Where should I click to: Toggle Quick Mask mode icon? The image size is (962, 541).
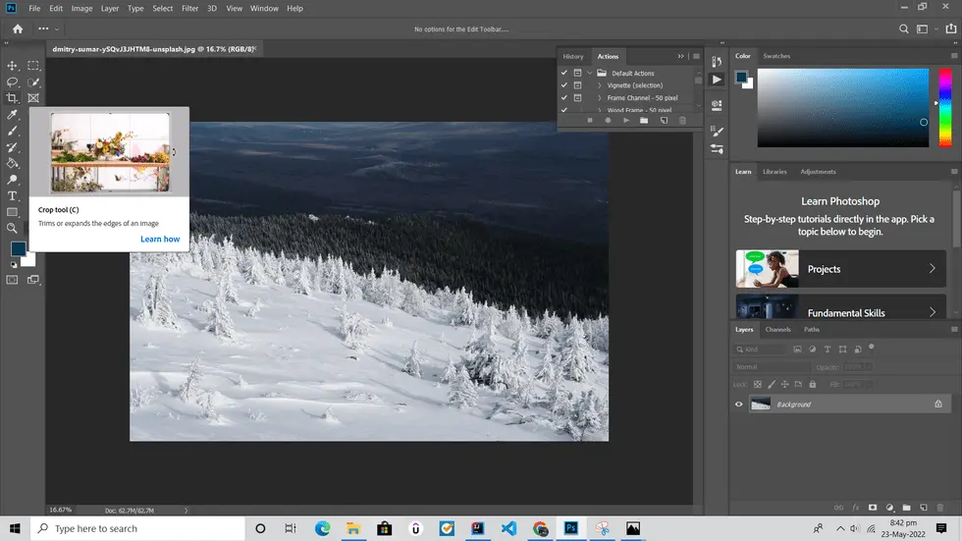tap(12, 280)
